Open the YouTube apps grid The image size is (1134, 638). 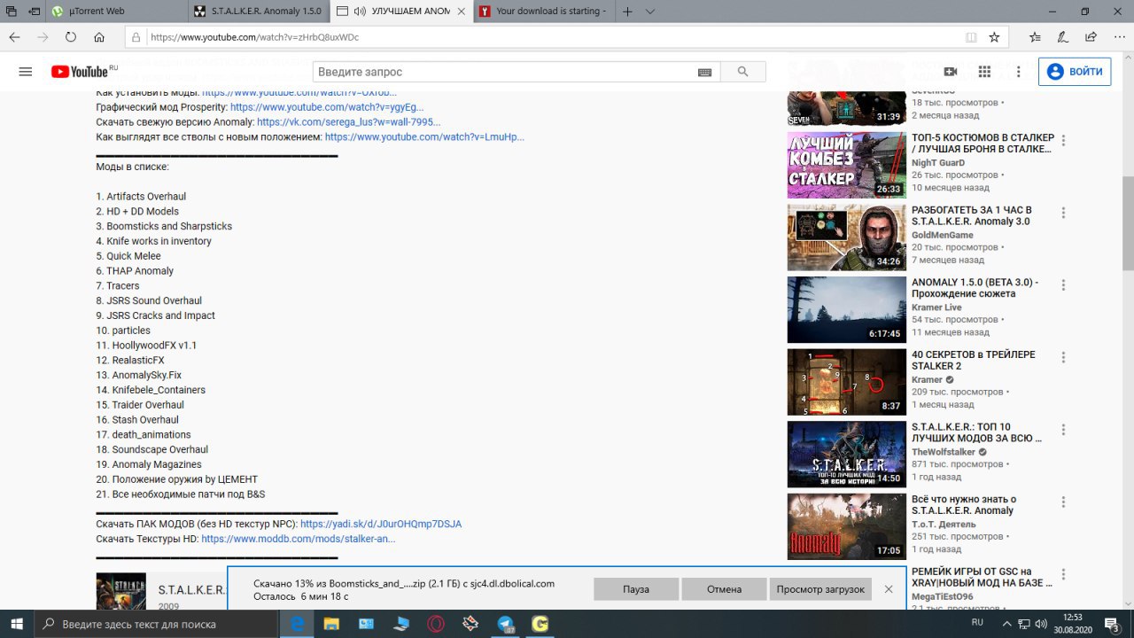(x=984, y=72)
